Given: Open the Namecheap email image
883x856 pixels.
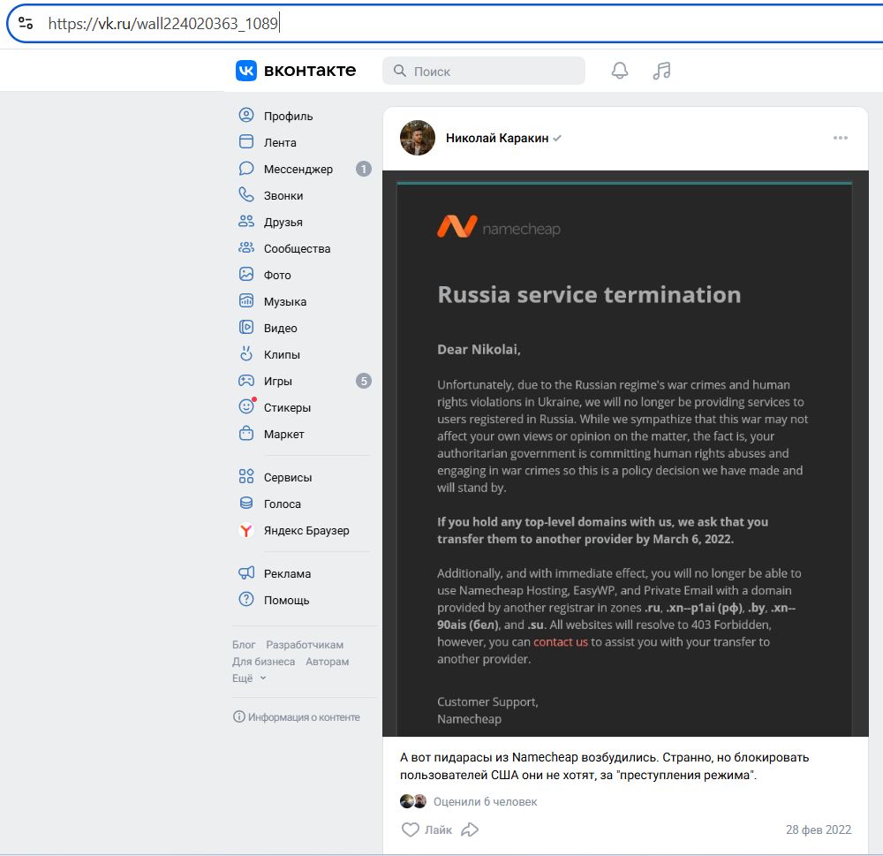Looking at the screenshot, I should click(625, 453).
